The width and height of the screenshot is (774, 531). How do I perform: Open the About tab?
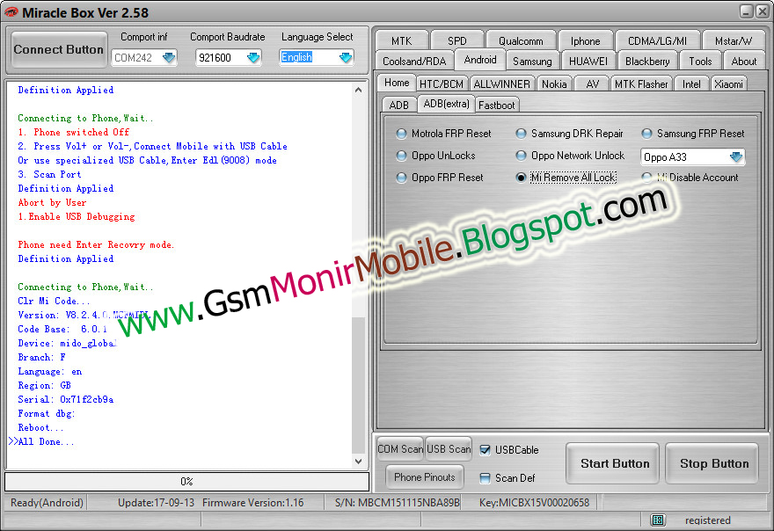(744, 62)
